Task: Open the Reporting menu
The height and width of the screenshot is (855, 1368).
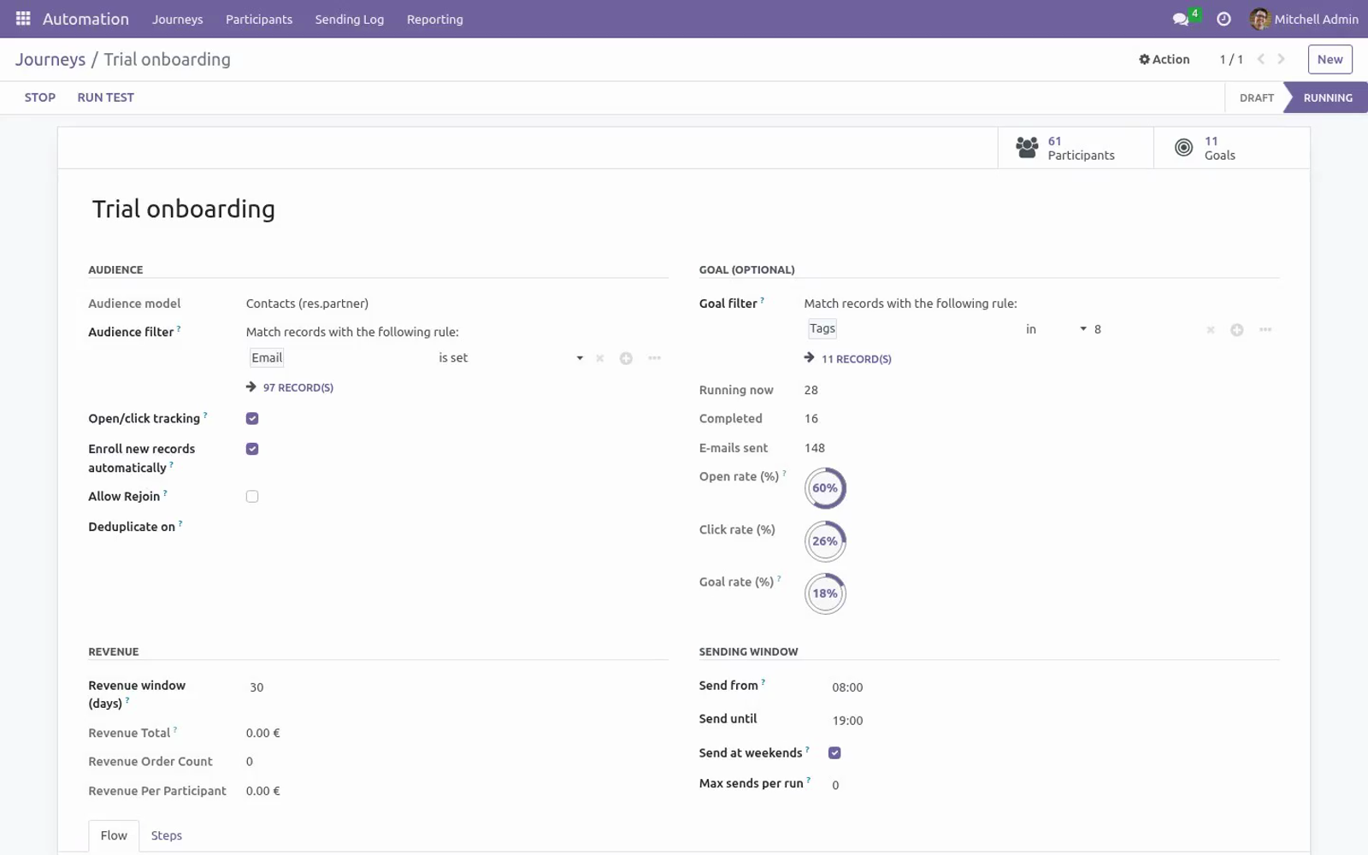Action: tap(435, 19)
